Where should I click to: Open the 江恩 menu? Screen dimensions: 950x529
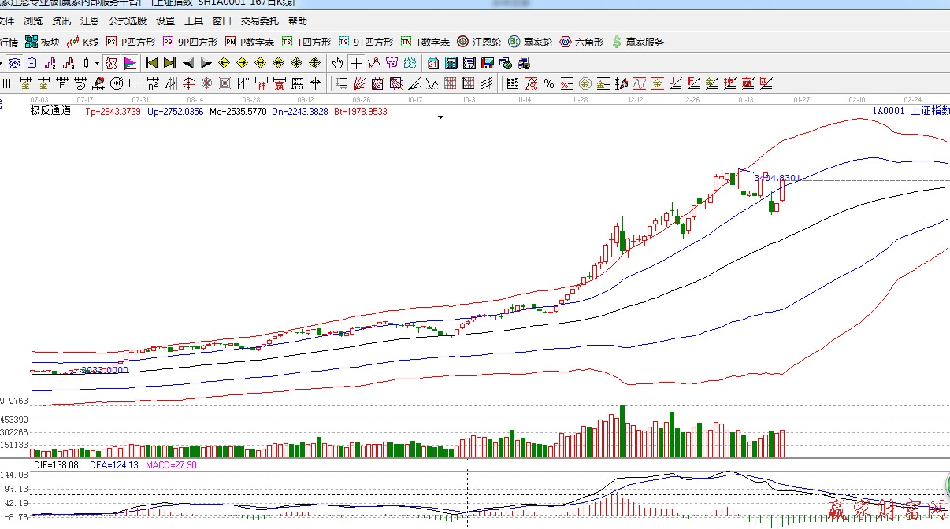[90, 21]
